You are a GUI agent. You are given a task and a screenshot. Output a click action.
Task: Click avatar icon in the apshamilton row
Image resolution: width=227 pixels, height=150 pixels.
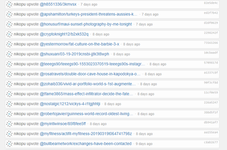pos(9,14)
